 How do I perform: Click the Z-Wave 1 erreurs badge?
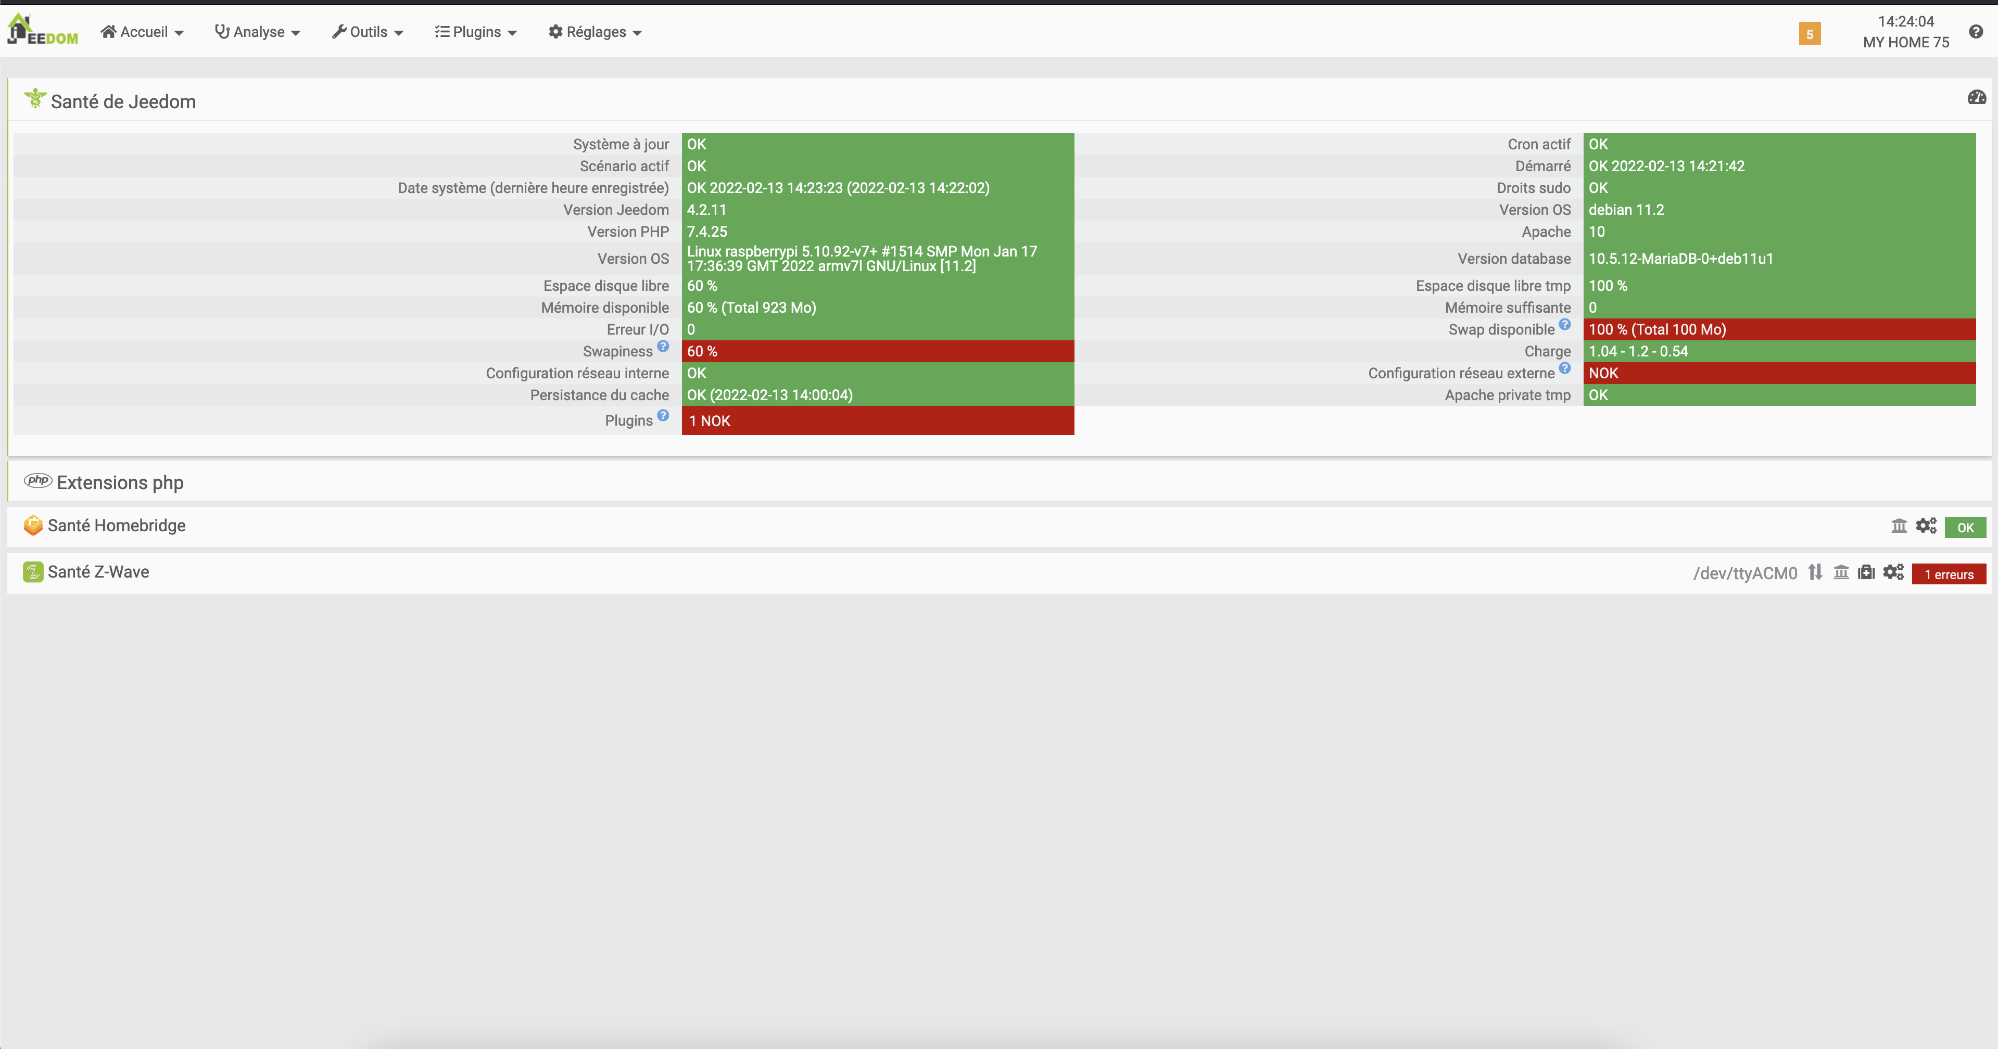(x=1949, y=574)
